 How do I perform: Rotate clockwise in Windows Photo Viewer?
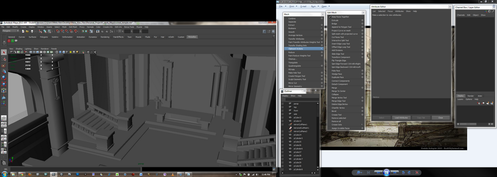(x=409, y=173)
